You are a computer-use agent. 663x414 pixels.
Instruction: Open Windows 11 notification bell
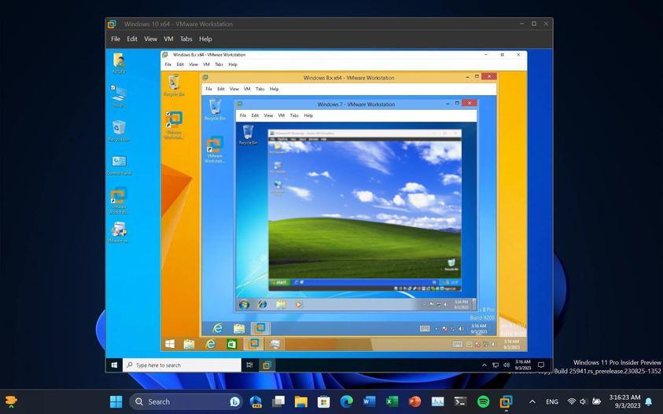[x=649, y=401]
